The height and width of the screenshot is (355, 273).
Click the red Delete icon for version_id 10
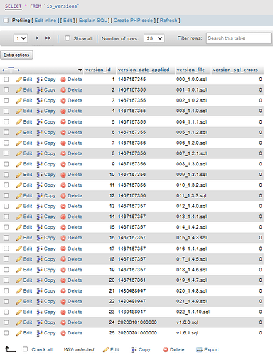(63, 175)
